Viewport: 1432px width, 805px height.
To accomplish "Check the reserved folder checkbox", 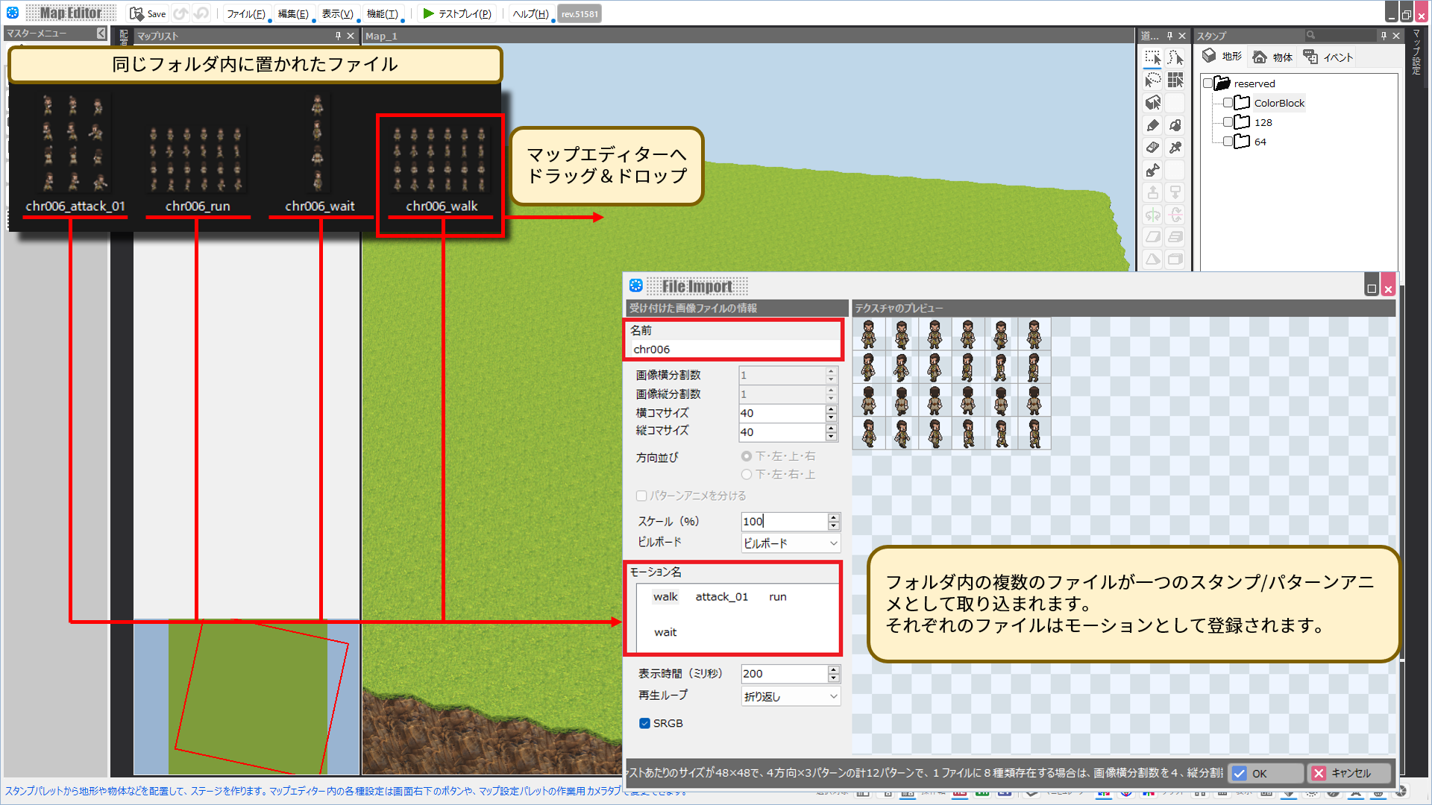I will pos(1208,83).
